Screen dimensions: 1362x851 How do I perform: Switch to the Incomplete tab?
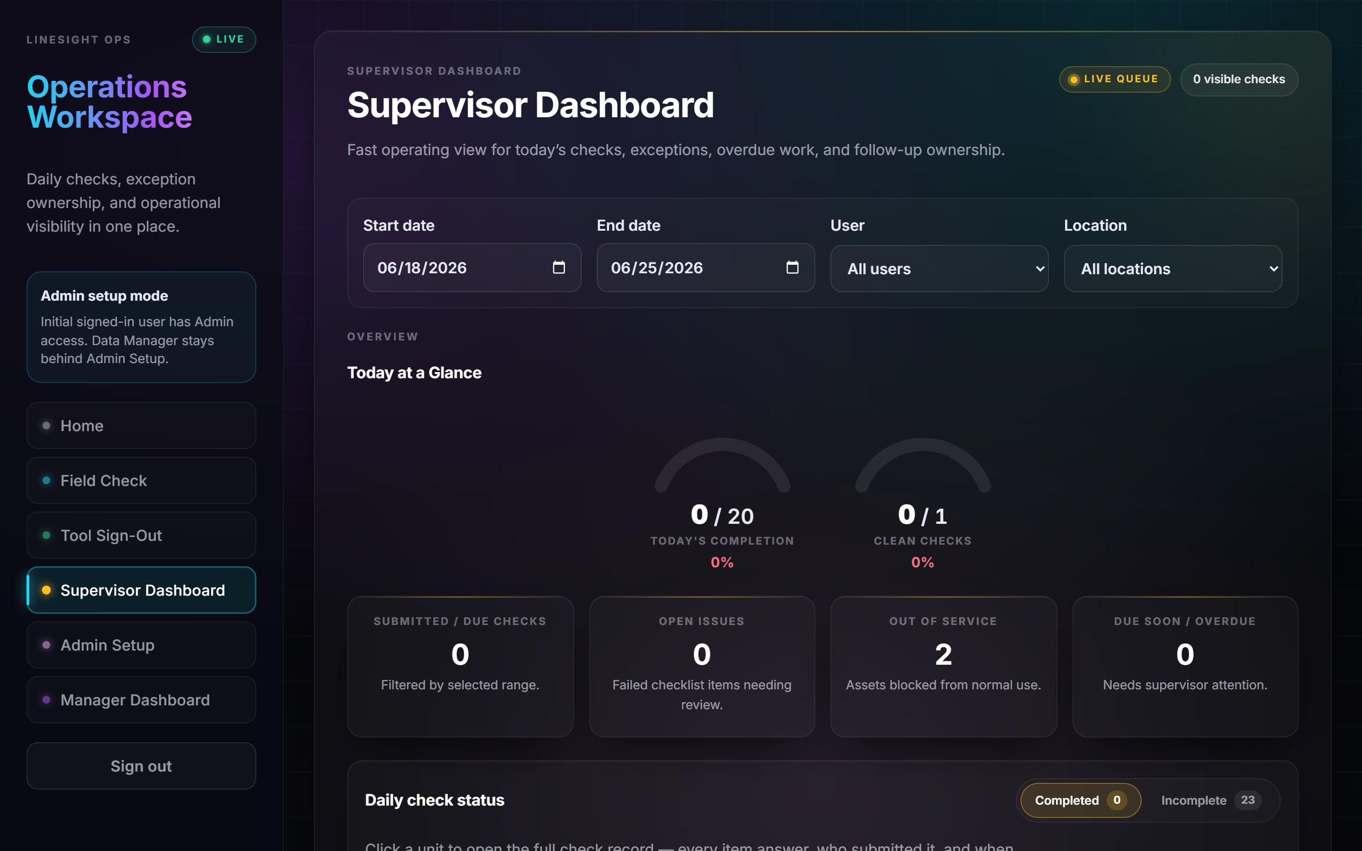(1211, 800)
